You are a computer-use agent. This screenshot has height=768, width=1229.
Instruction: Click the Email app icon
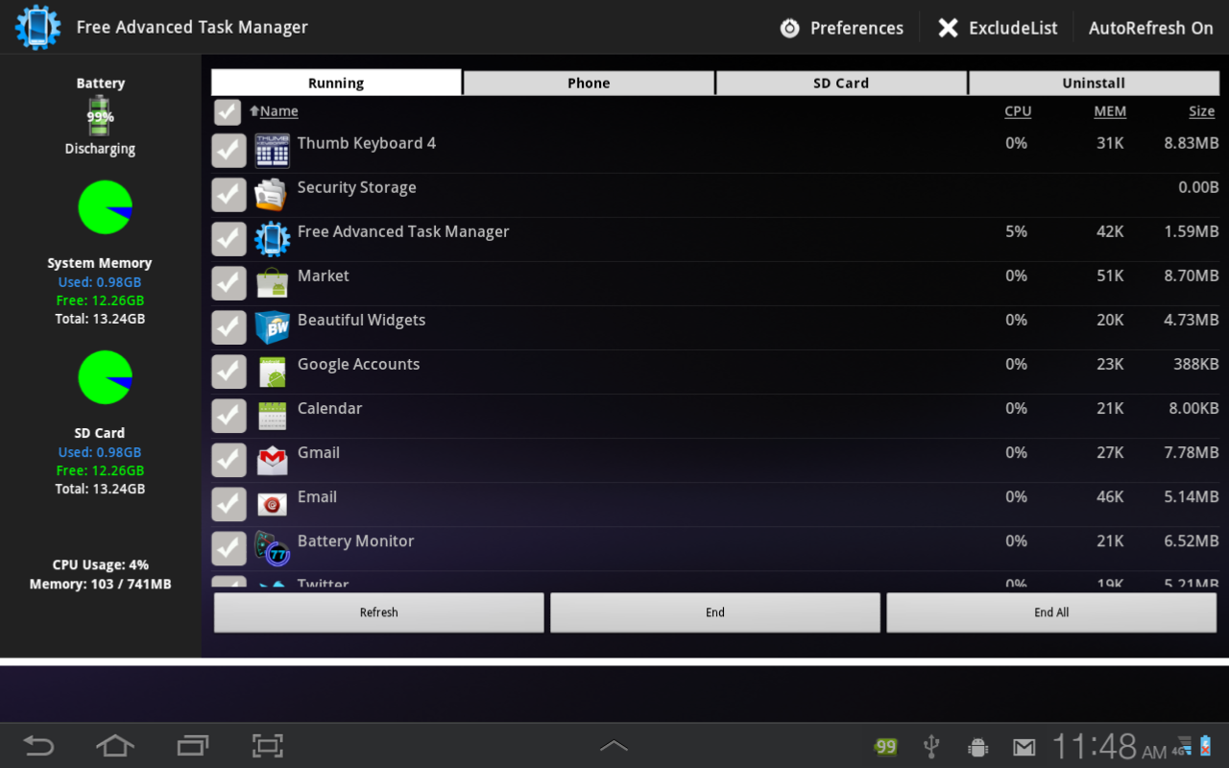click(x=273, y=504)
